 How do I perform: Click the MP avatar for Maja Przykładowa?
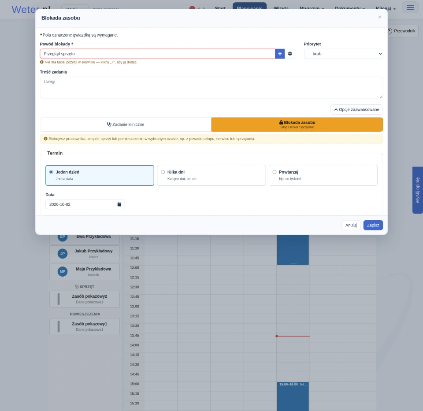tap(63, 271)
